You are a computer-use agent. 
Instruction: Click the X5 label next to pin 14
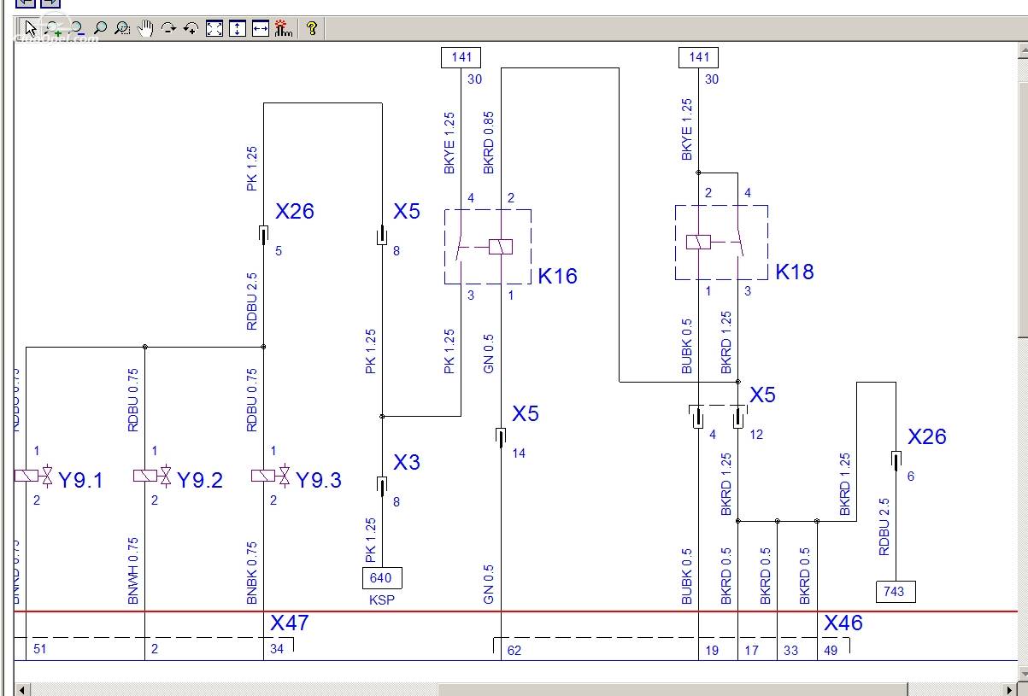coord(526,413)
